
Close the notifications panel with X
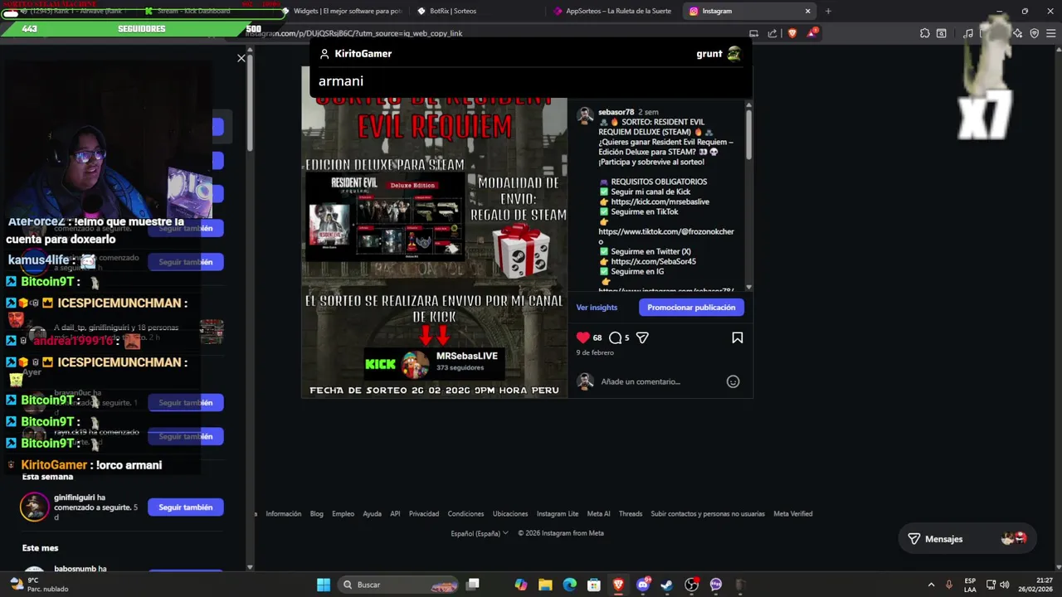[241, 58]
